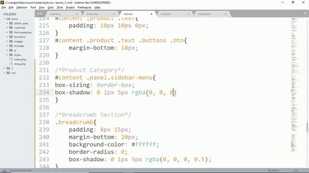Switch to the index.php tab

point(55,14)
